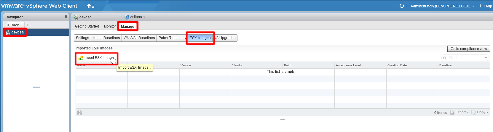Click the refresh icon in header
493x132 pixels.
pos(402,6)
